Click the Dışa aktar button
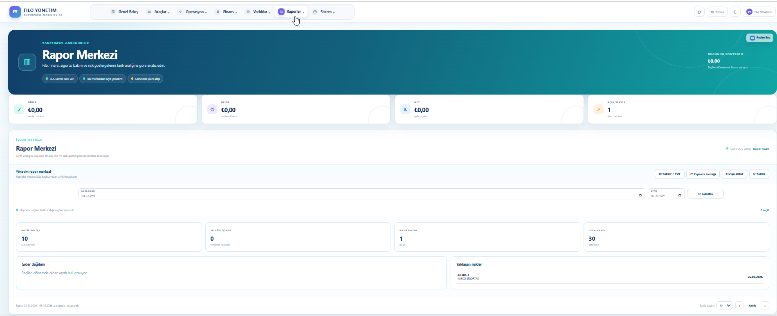Image resolution: width=777 pixels, height=316 pixels. point(734,174)
